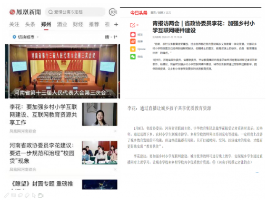This screenshot has width=267, height=205.
Task: Expand the 切换城市 city switcher
Action: pos(26,37)
